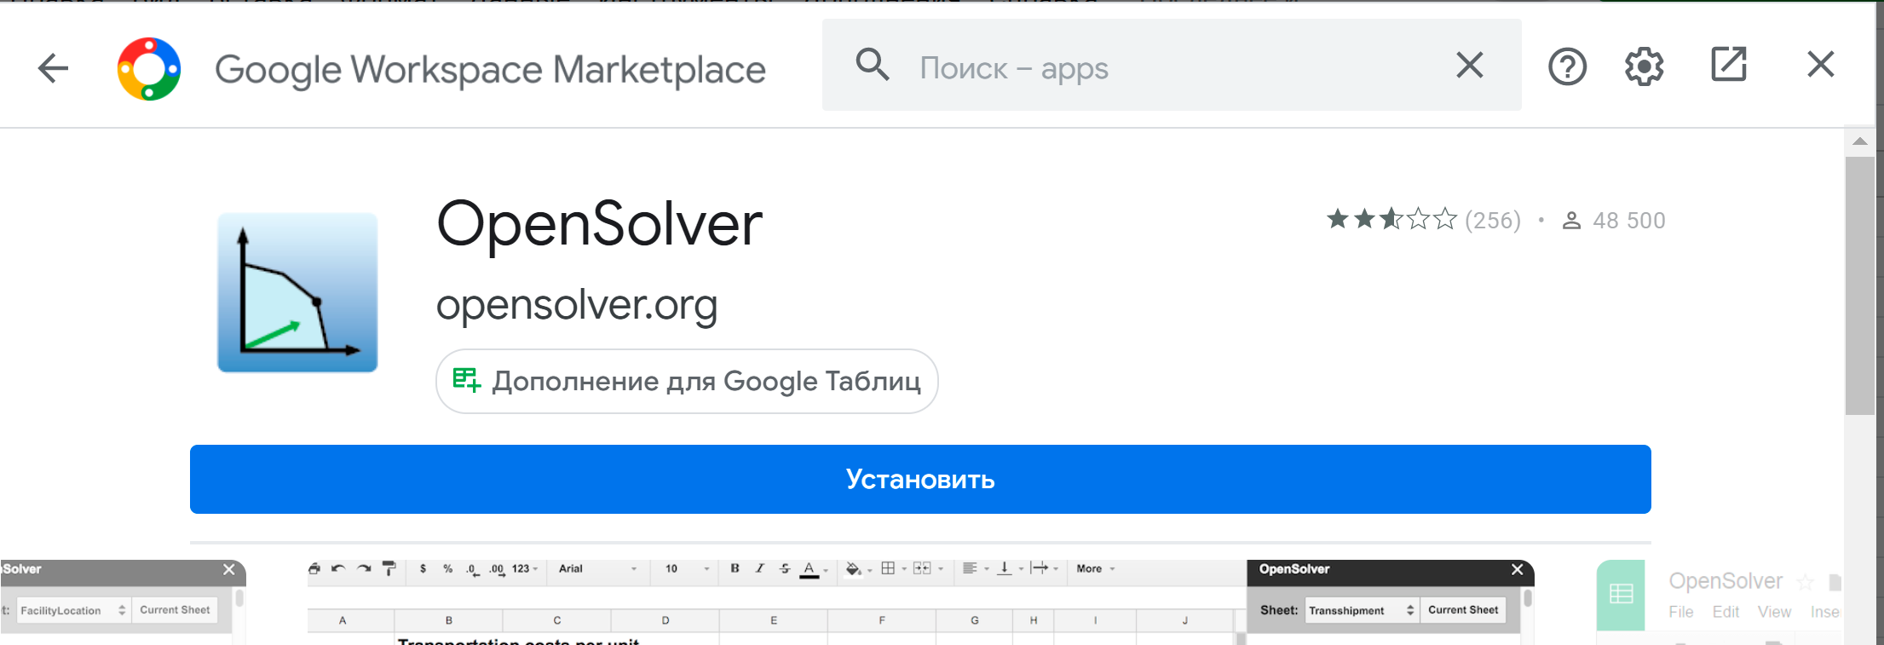
Task: Click the vertical scrollbar thumb
Action: point(1860,285)
